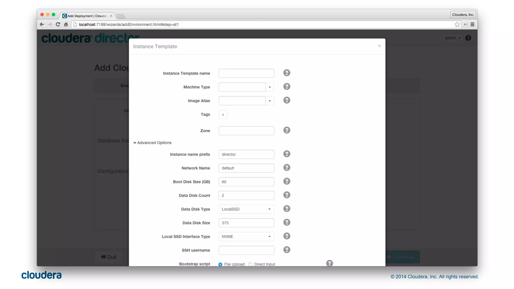Open the Image Alias dropdown arrow
This screenshot has width=514, height=289.
pos(270,101)
